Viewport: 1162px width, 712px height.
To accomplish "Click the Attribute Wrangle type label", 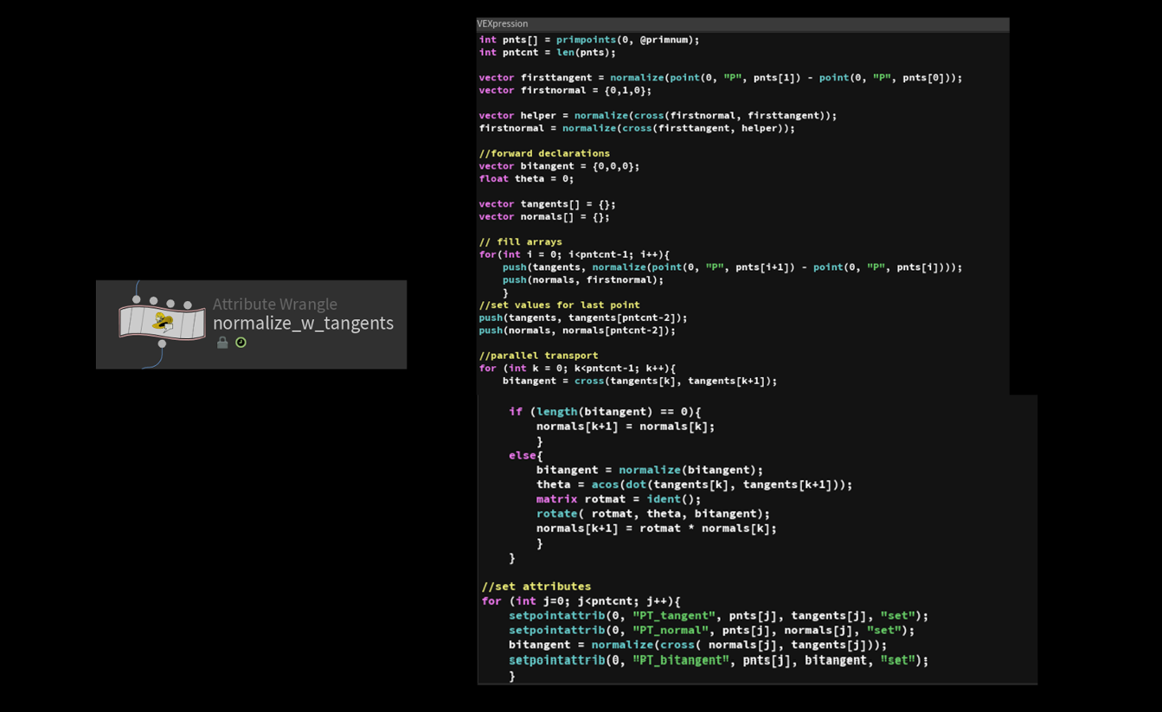I will 275,304.
